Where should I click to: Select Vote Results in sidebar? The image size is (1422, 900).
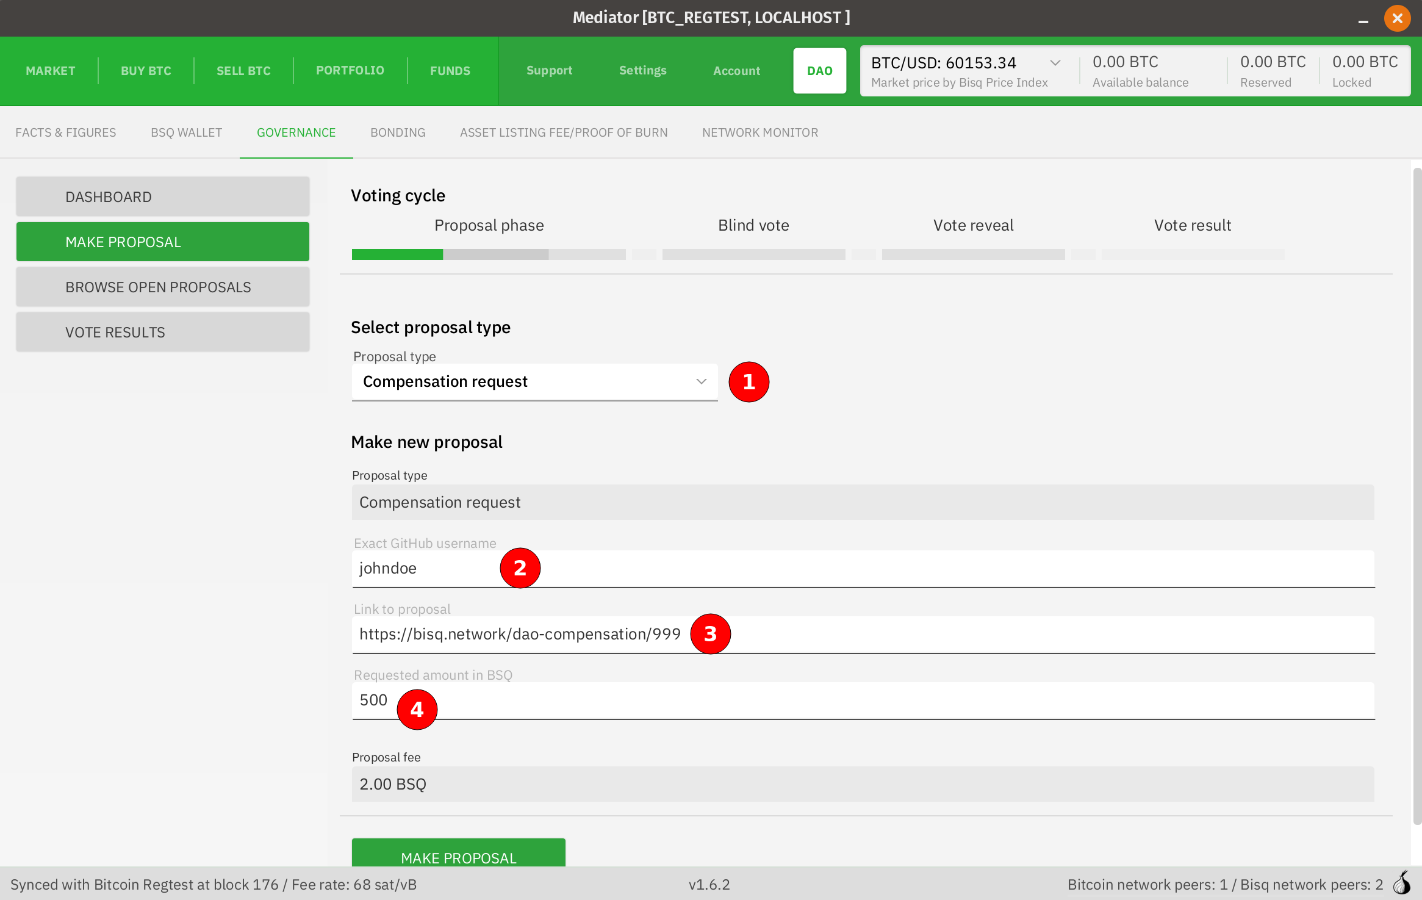tap(163, 333)
